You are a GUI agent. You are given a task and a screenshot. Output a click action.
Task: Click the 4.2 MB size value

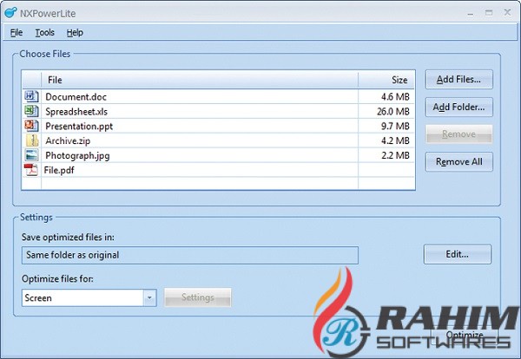pyautogui.click(x=395, y=140)
